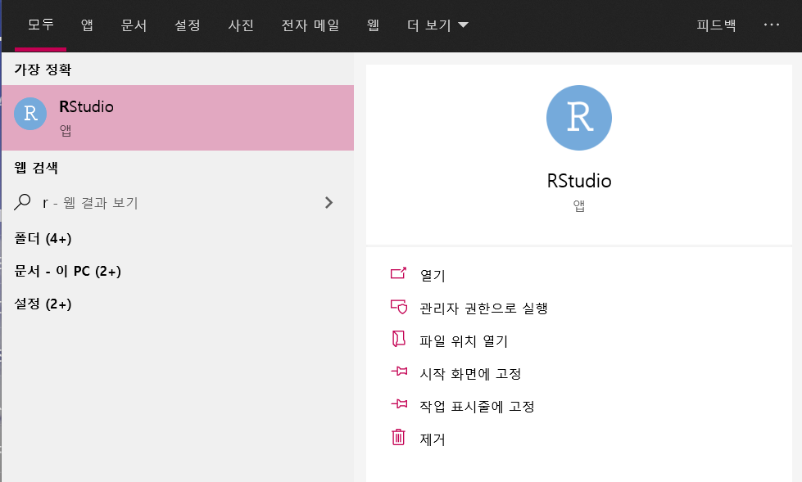
Task: Select 시작 화면에 고정
Action: click(x=470, y=374)
